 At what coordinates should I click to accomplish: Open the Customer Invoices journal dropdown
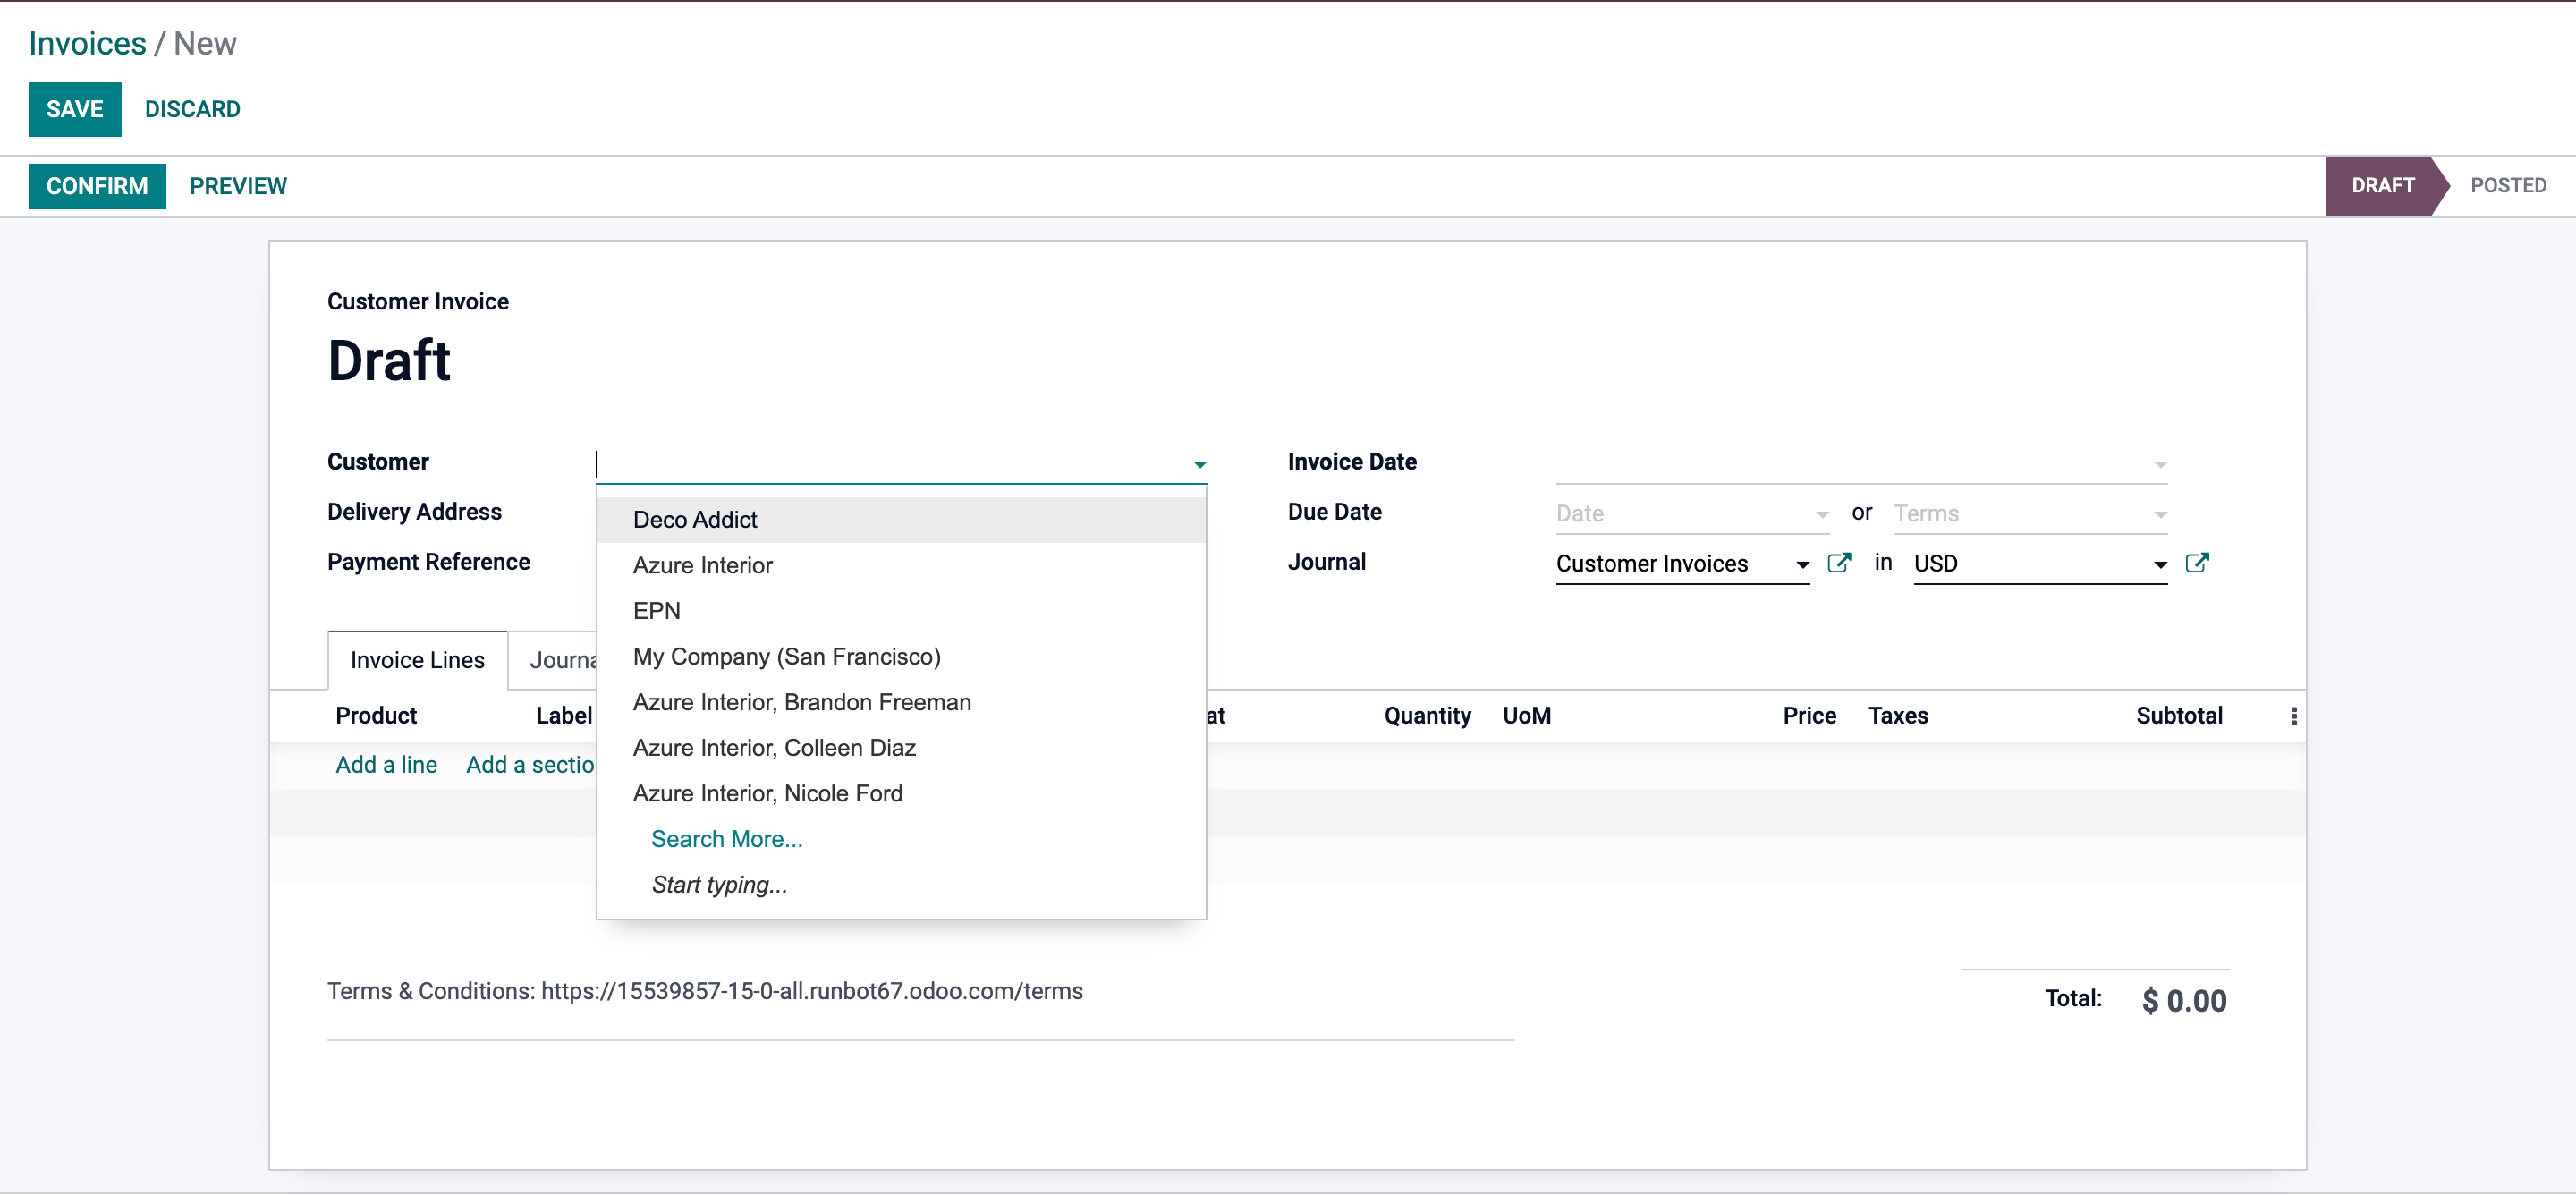click(1801, 565)
